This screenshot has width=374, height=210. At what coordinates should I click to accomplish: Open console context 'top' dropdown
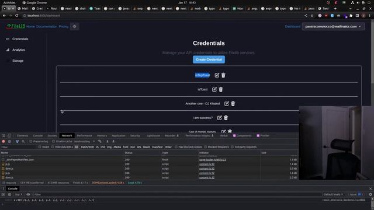click(x=19, y=194)
